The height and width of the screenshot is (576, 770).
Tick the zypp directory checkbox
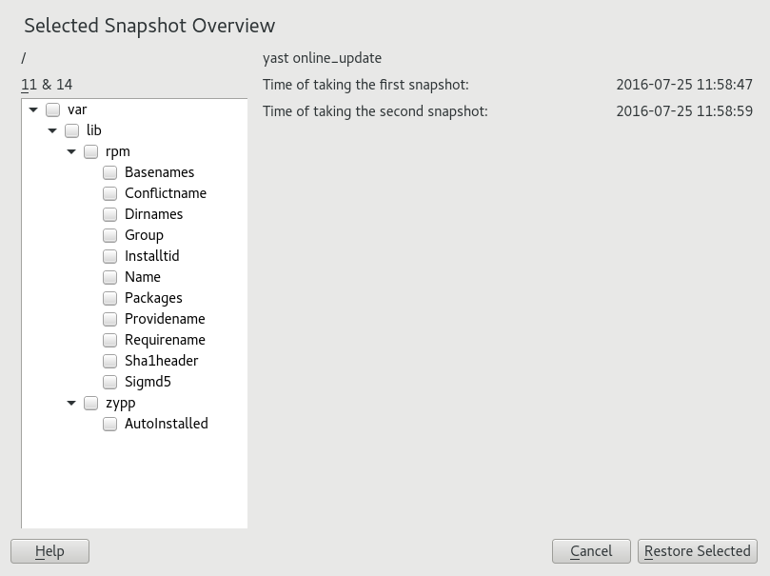pos(91,403)
